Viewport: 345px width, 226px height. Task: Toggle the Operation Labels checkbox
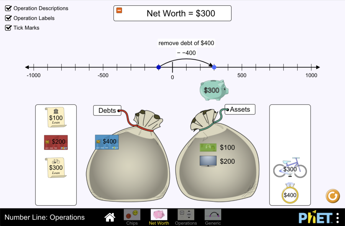click(8, 18)
